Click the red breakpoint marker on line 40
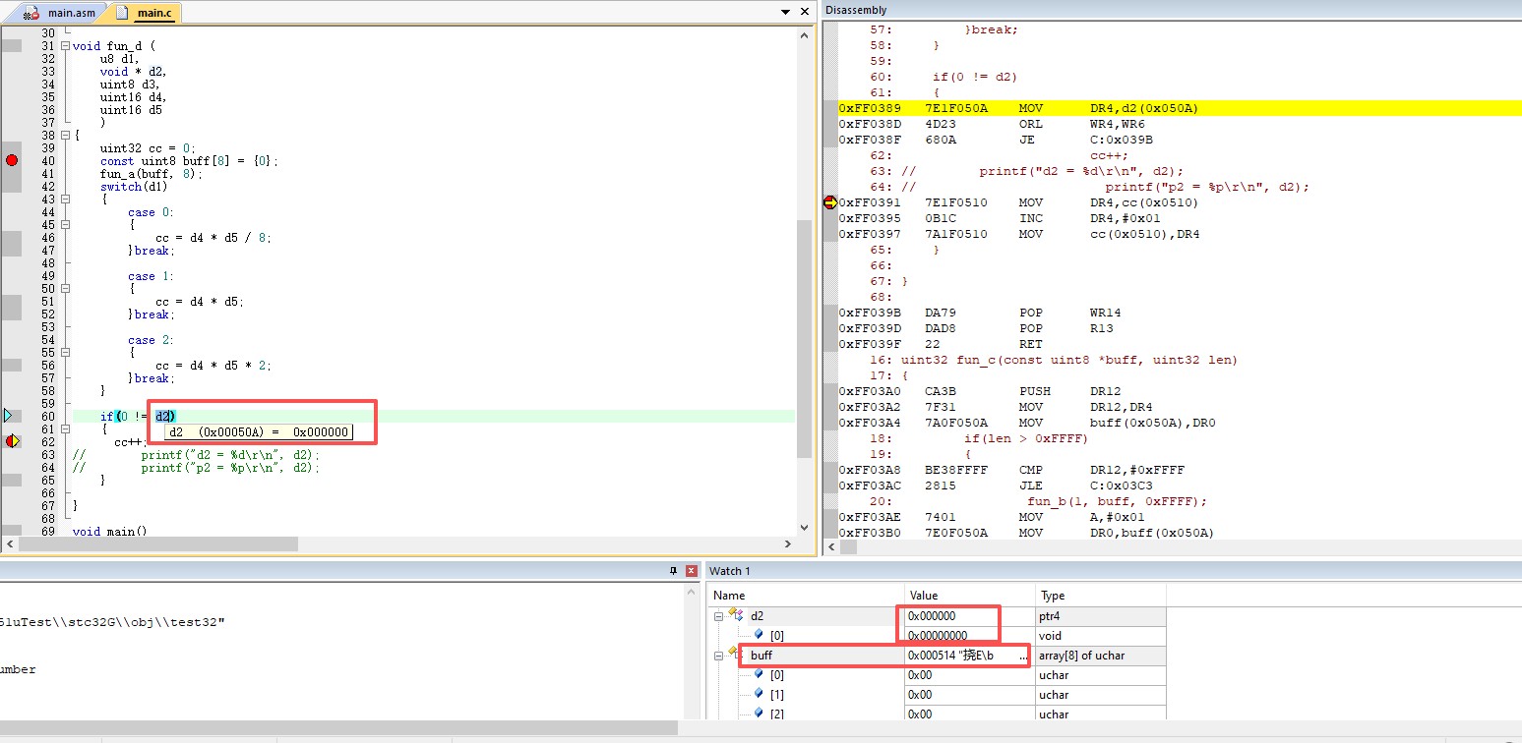Screen dimensions: 1522x743 pos(12,160)
